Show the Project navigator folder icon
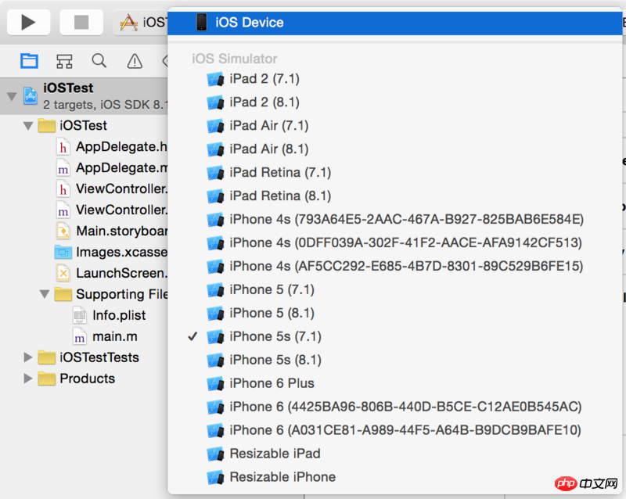This screenshot has width=626, height=499. [29, 61]
